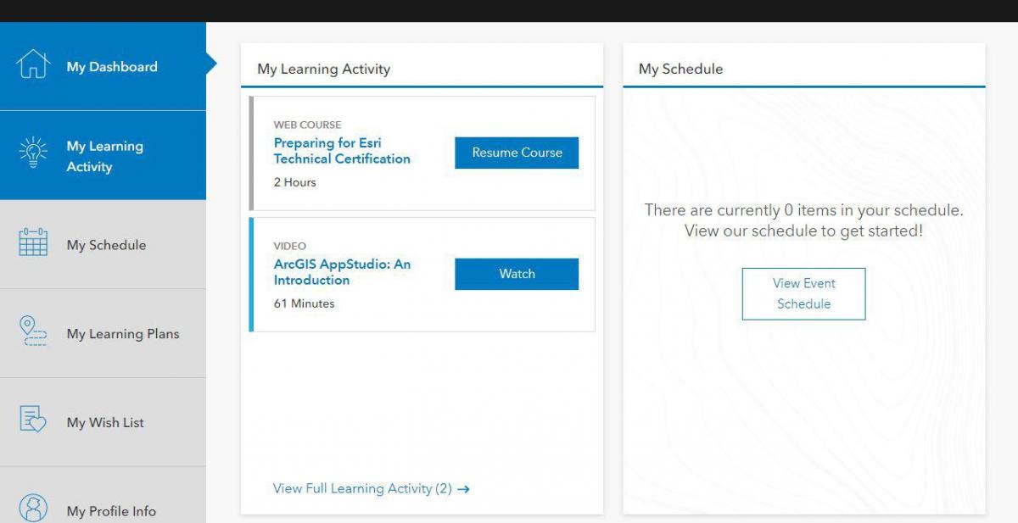Click the My Schedule panel heading
Viewport: 1018px width, 523px height.
pos(681,69)
